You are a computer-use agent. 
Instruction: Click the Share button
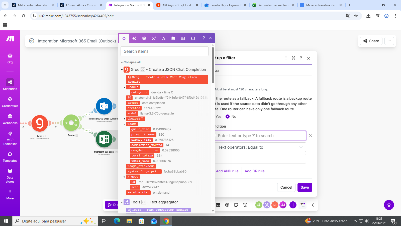[371, 41]
